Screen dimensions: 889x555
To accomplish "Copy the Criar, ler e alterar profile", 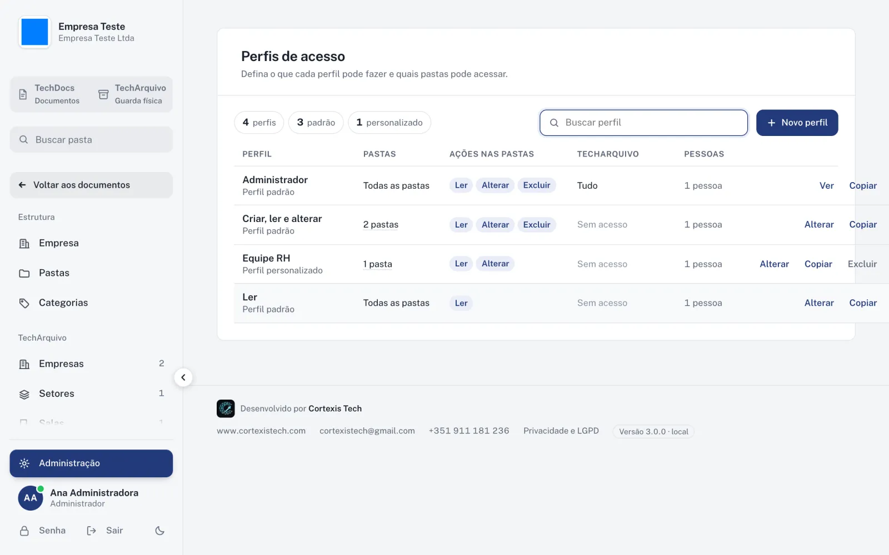I will [863, 225].
